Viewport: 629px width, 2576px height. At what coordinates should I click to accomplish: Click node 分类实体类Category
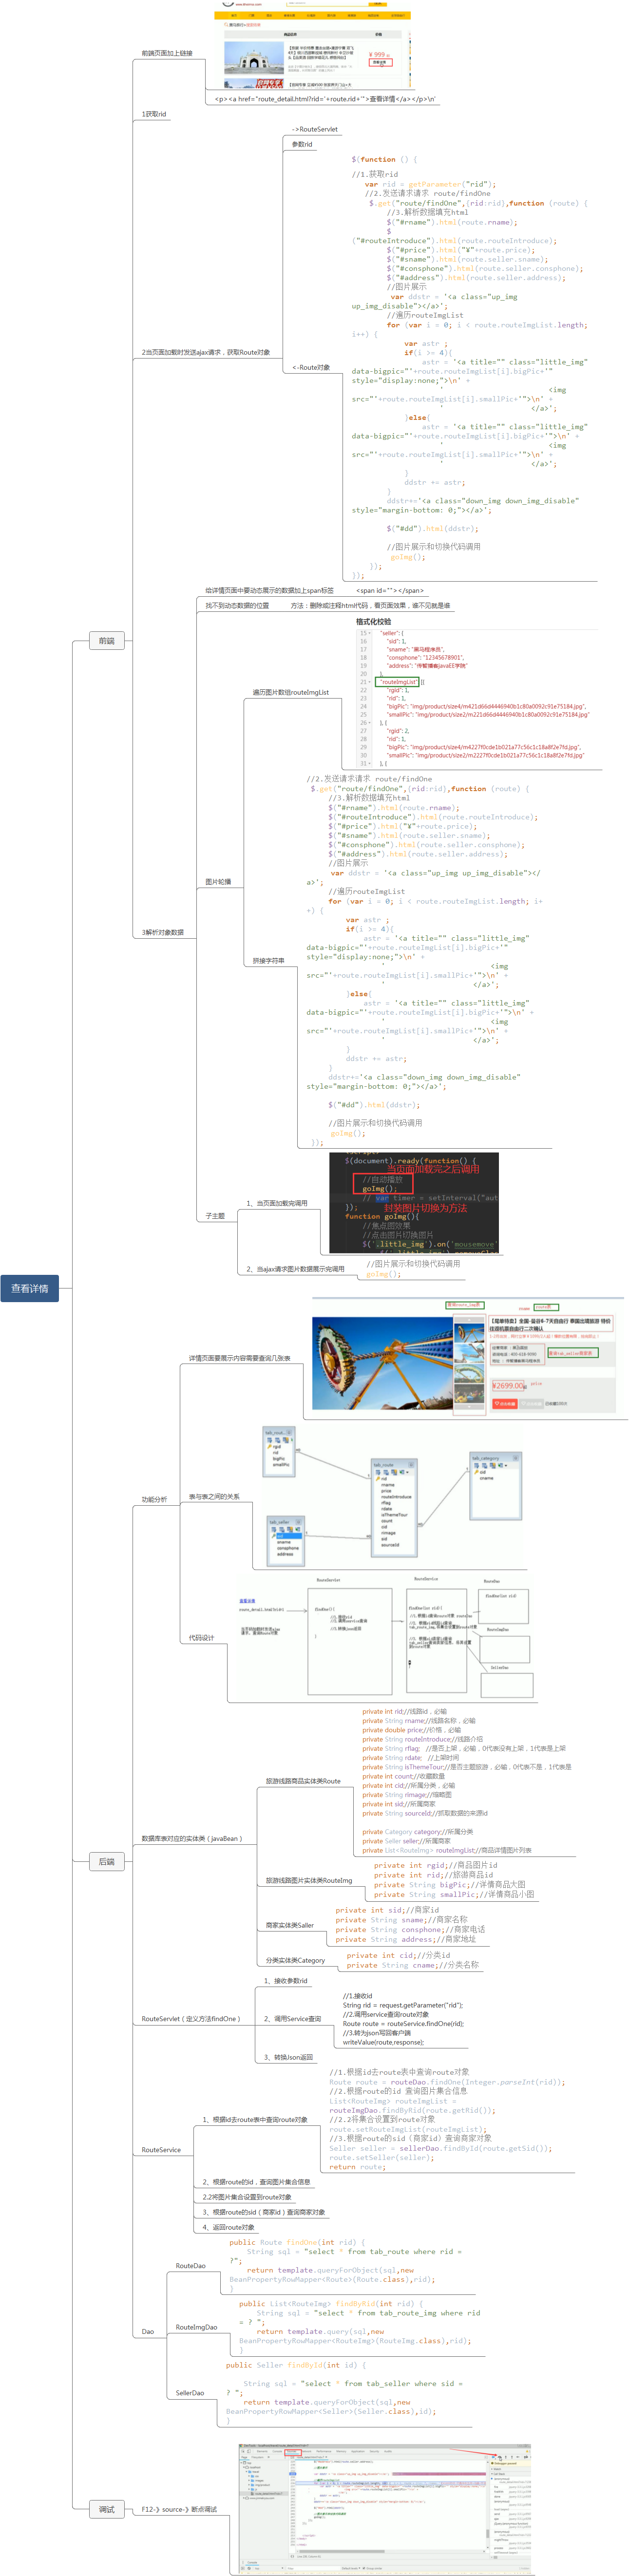[295, 1960]
